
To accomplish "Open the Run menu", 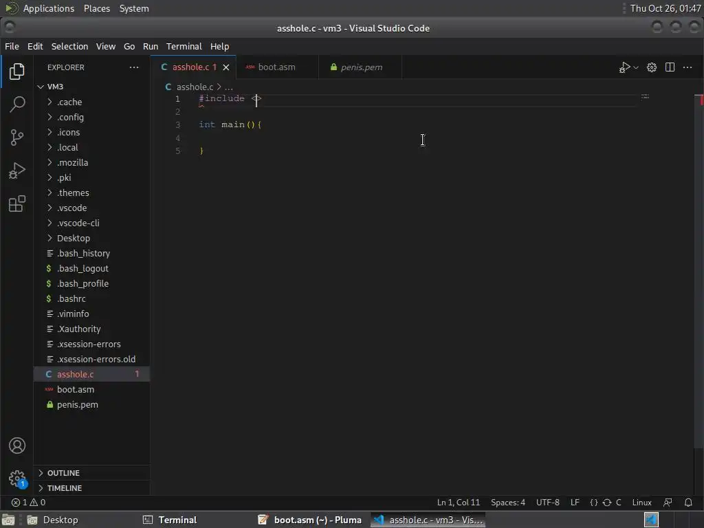I will click(151, 46).
